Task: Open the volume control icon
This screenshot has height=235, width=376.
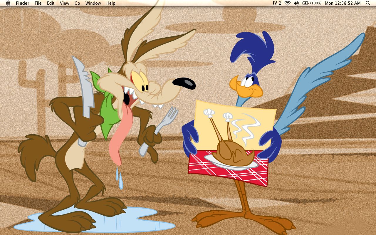Action: (x=296, y=3)
